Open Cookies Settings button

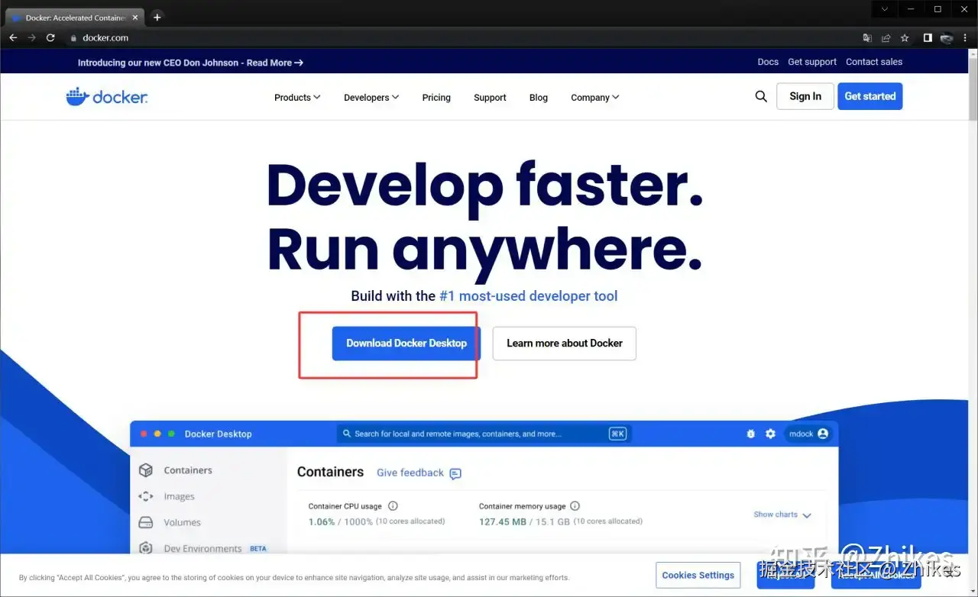698,575
